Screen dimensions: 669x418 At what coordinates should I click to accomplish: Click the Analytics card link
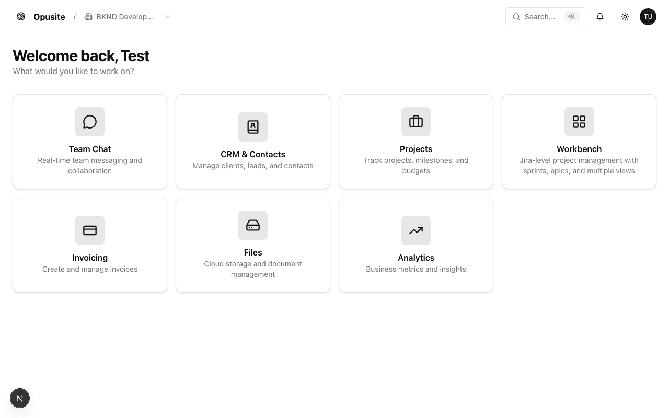pyautogui.click(x=416, y=245)
